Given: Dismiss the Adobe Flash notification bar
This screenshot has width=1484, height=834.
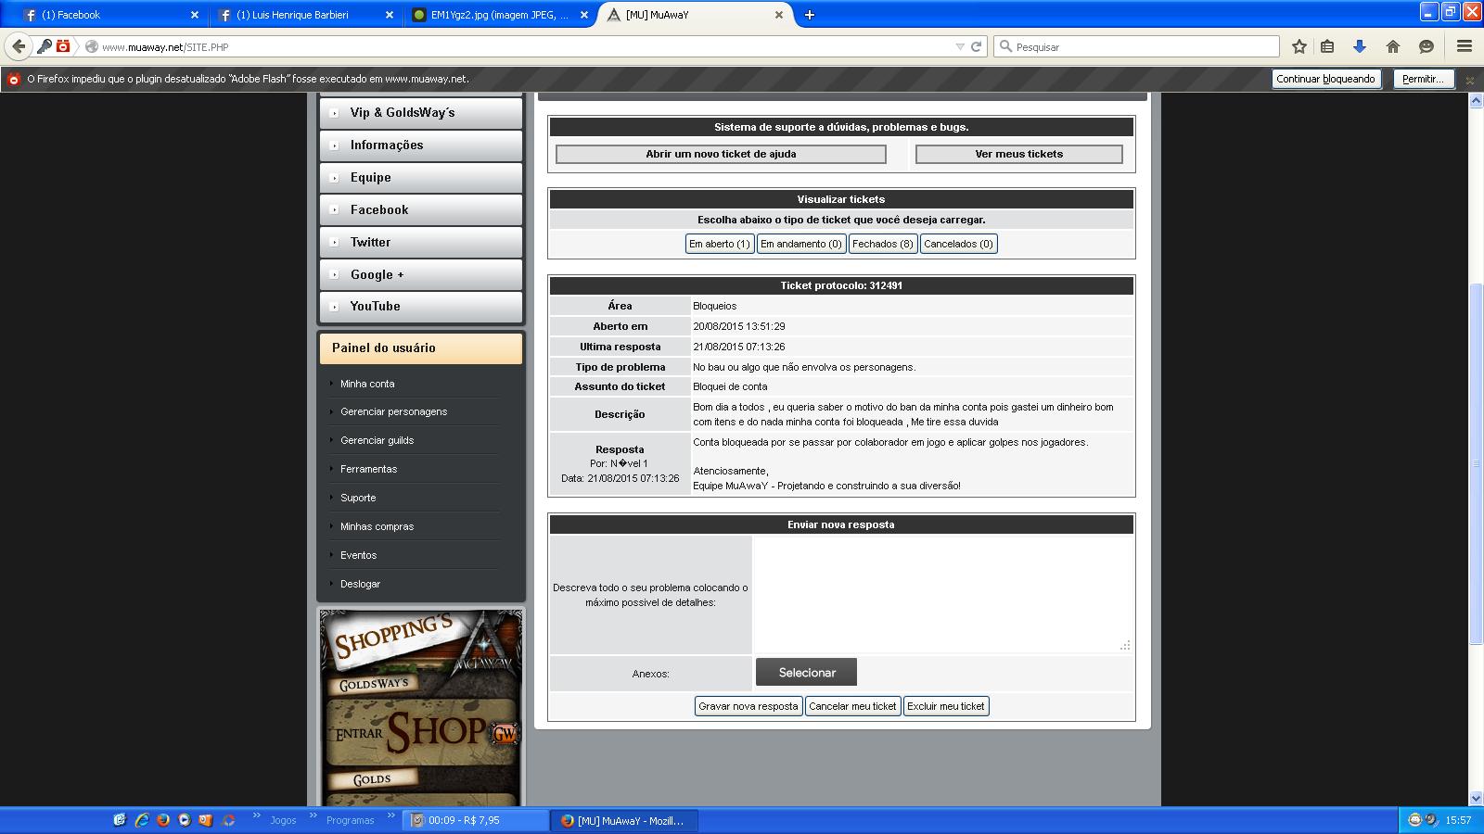Looking at the screenshot, I should [x=1469, y=80].
